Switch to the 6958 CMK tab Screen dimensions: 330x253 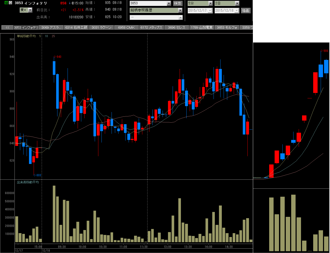127,27
